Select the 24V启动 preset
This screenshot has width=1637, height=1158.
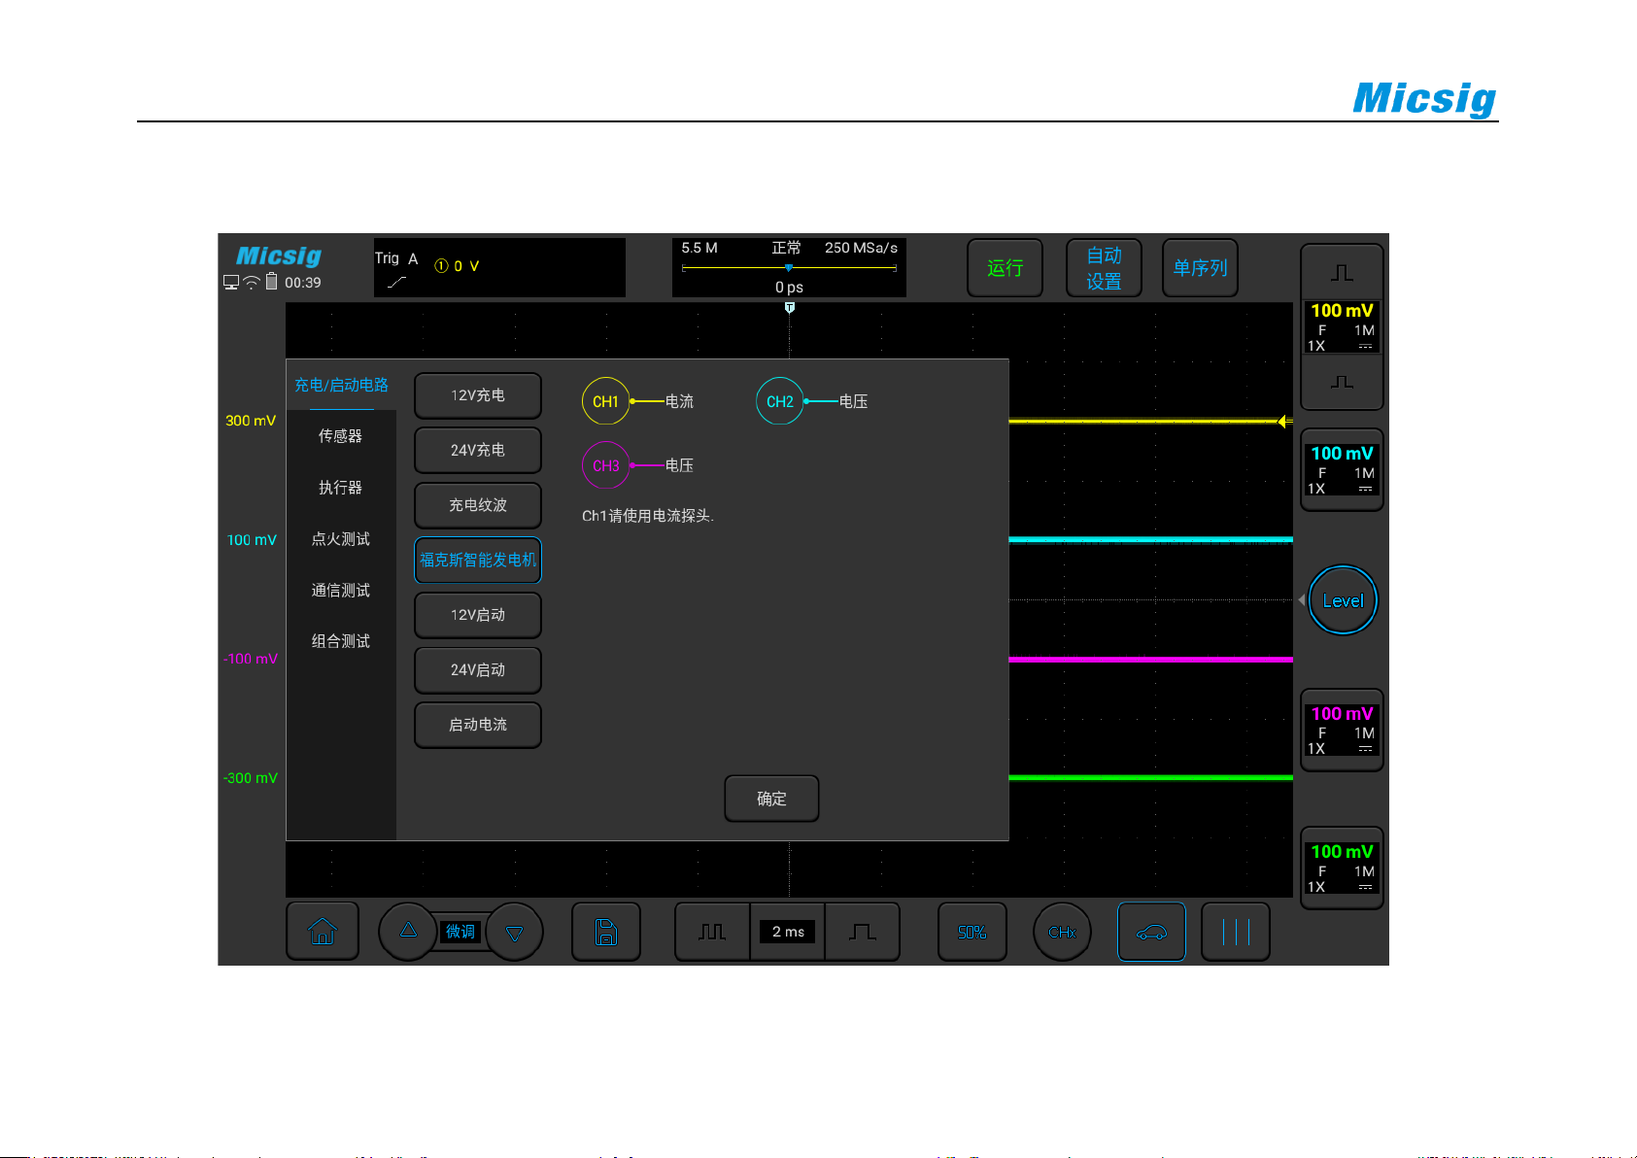tap(478, 669)
